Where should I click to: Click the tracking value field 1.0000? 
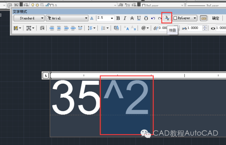tap(195, 28)
